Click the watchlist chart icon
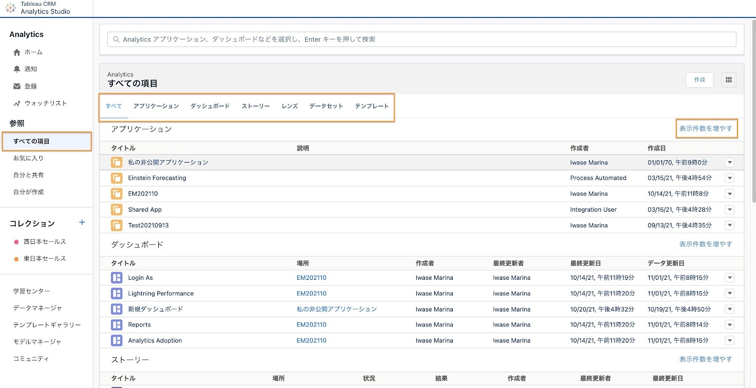The width and height of the screenshot is (756, 388). point(17,103)
